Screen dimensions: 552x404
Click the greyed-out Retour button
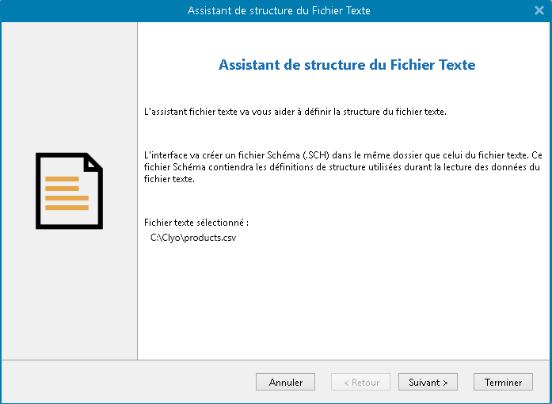click(x=360, y=382)
